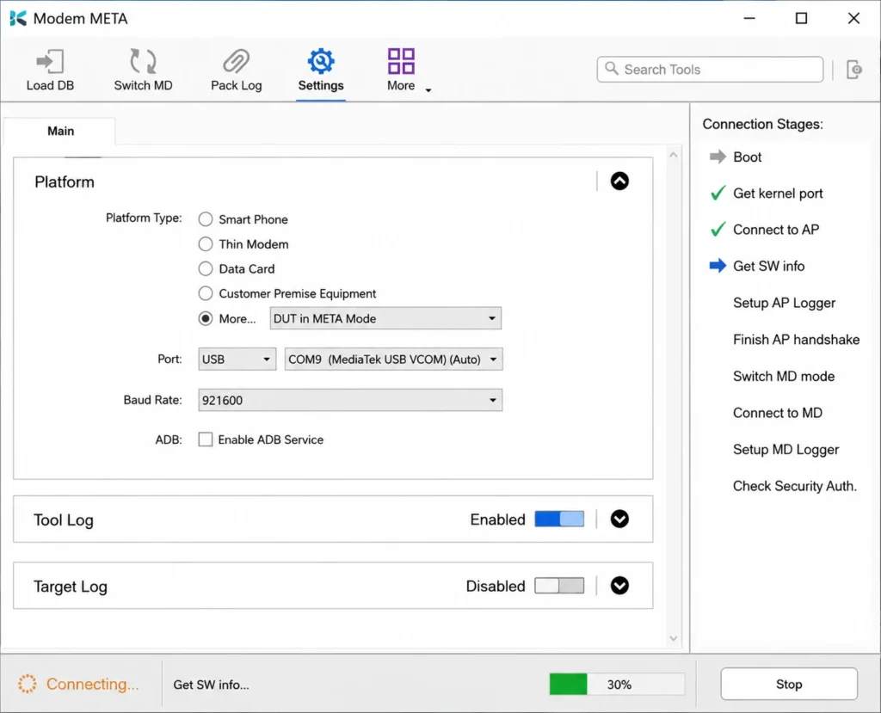The width and height of the screenshot is (881, 713).
Task: Click the Check Security Auth. stage
Action: tap(795, 486)
